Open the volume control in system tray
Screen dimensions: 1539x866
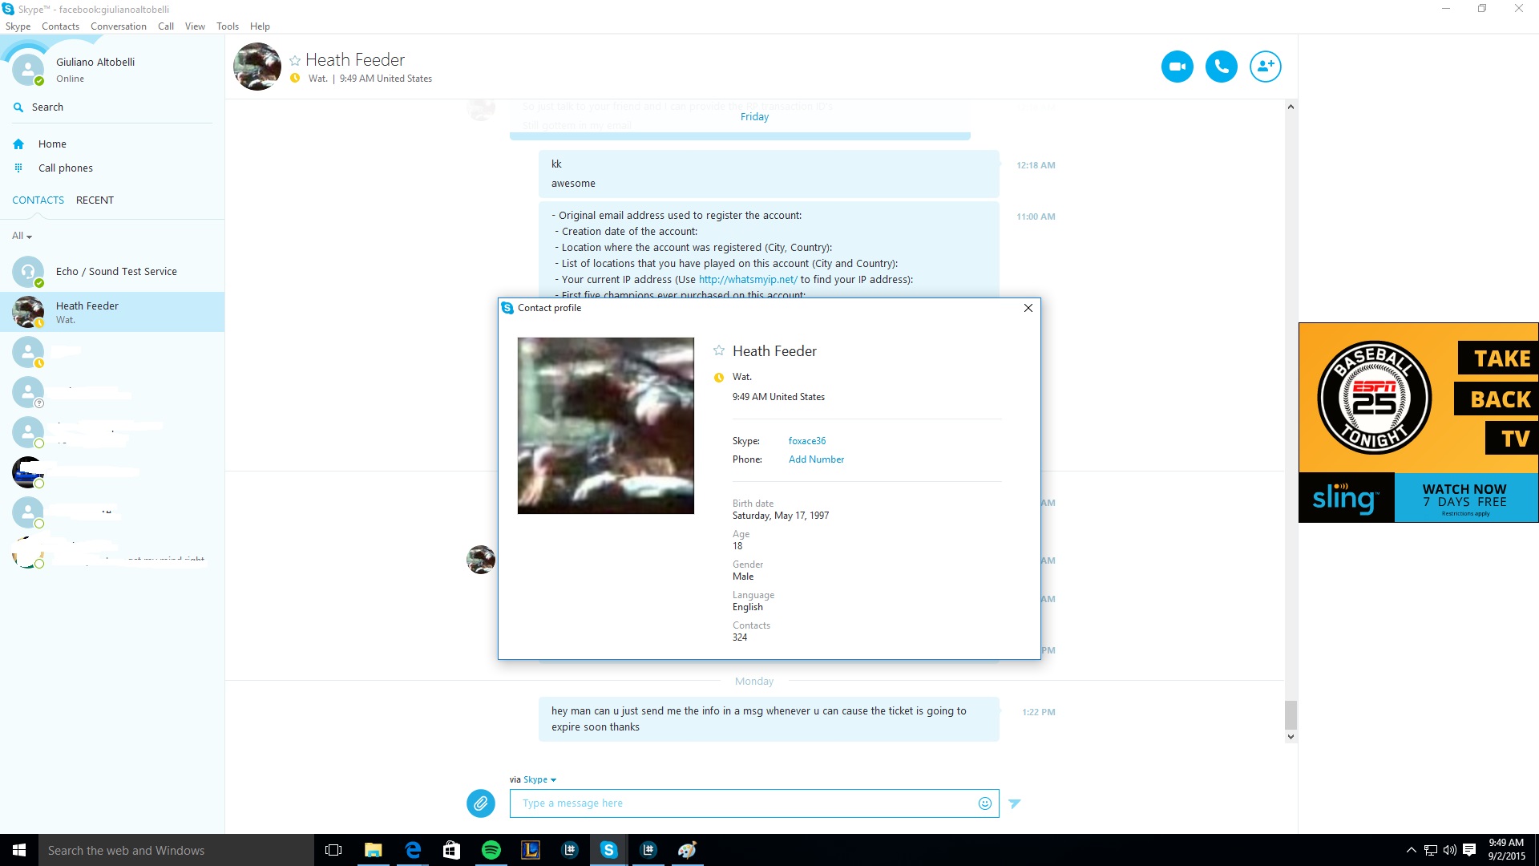(x=1450, y=850)
